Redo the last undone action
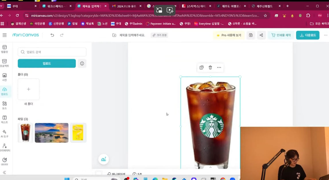 (62, 35)
